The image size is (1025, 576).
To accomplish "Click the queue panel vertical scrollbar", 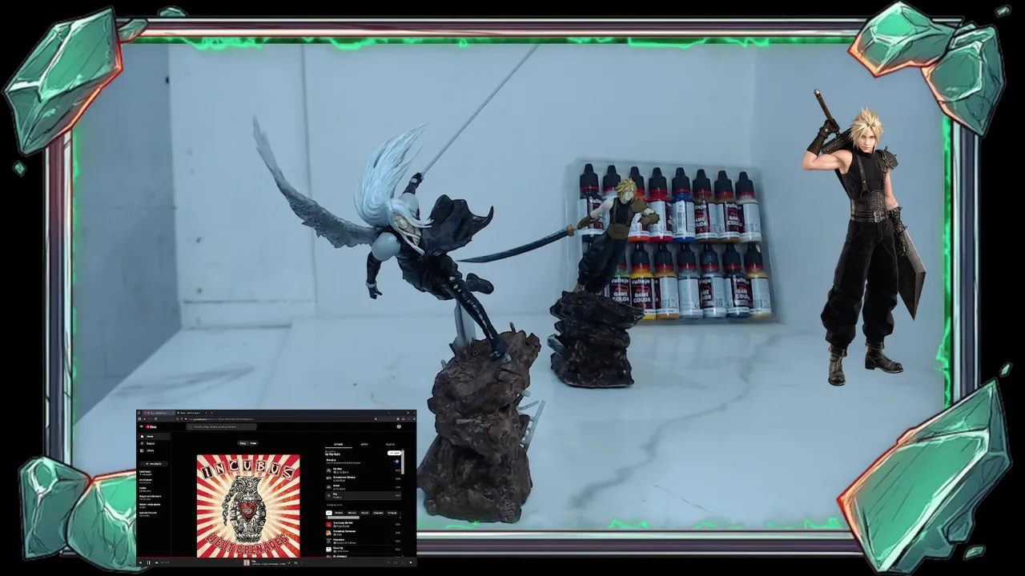I will pyautogui.click(x=403, y=462).
